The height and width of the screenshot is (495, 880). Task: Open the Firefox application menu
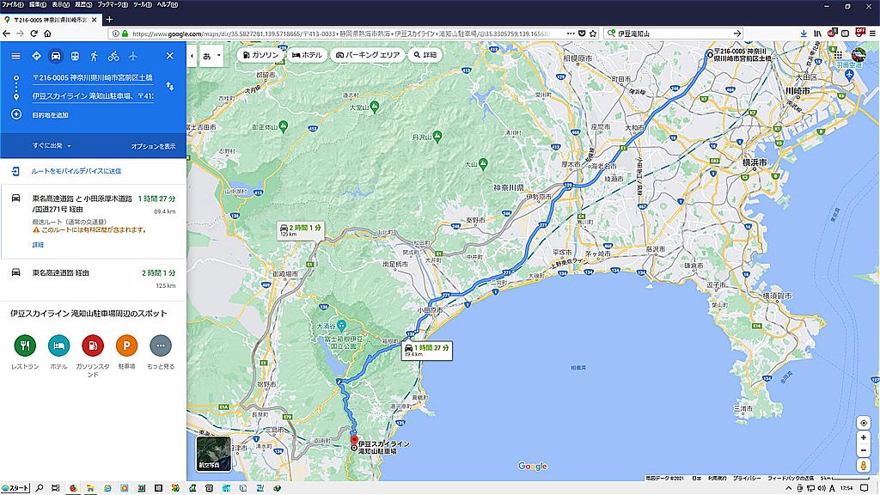(873, 34)
